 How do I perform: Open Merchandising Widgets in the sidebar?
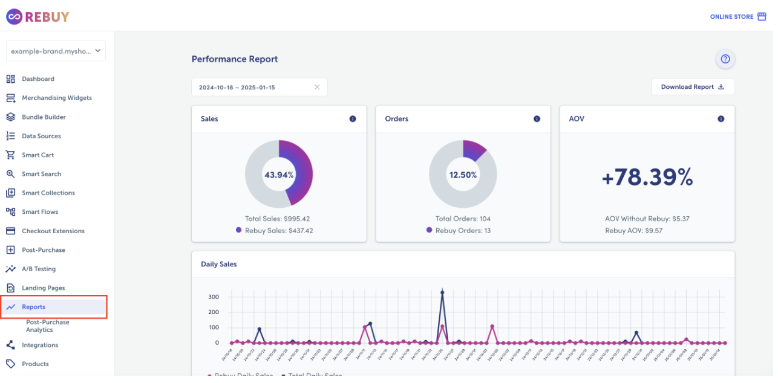tap(57, 98)
